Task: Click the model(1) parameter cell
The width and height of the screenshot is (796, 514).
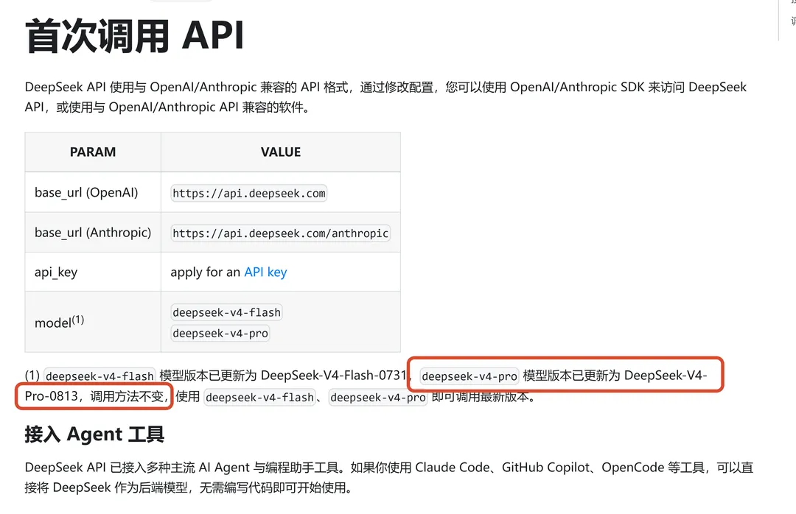Action: (93, 322)
